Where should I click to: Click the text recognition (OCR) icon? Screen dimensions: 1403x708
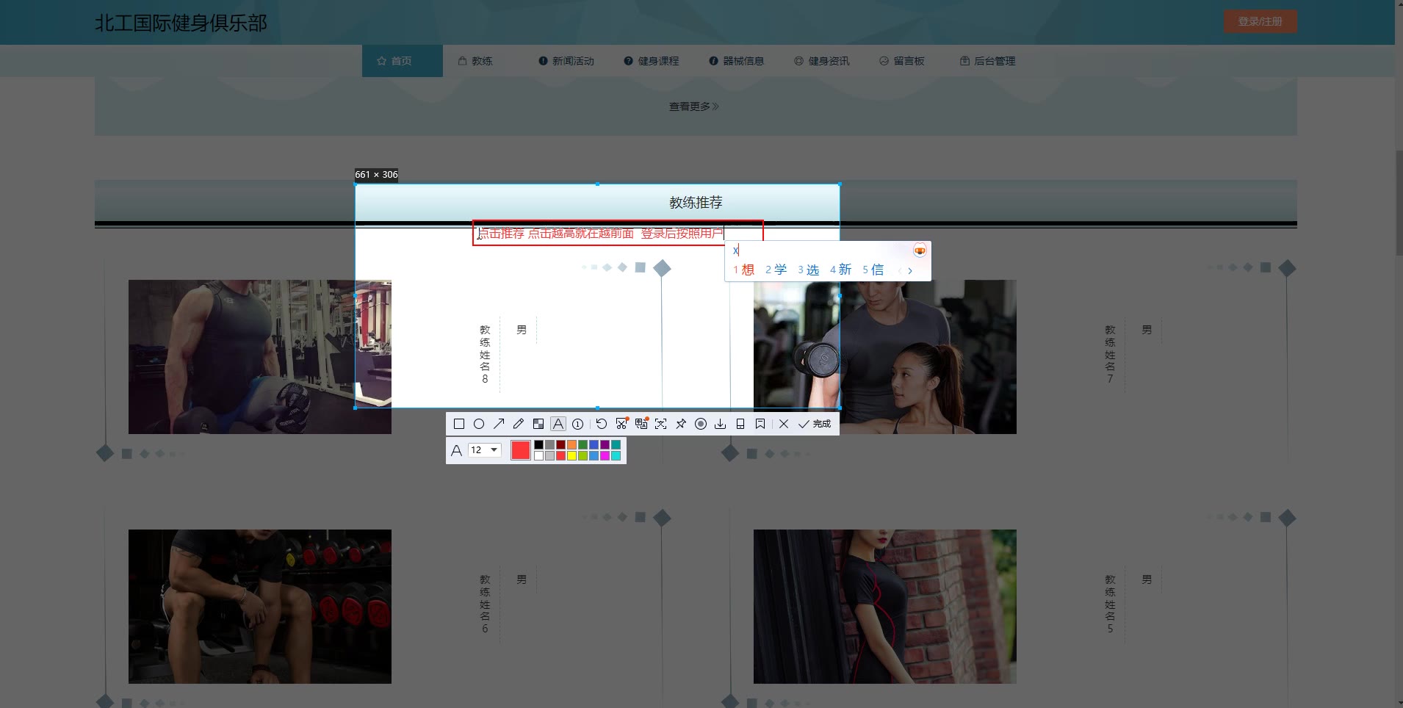tap(661, 424)
